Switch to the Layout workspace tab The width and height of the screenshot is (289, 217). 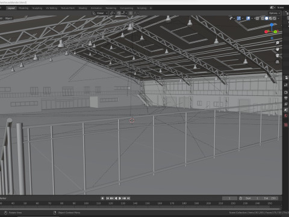click(11, 8)
